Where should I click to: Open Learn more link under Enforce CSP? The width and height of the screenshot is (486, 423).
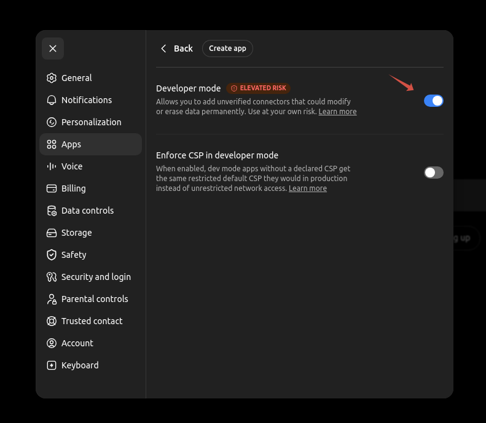click(x=308, y=188)
